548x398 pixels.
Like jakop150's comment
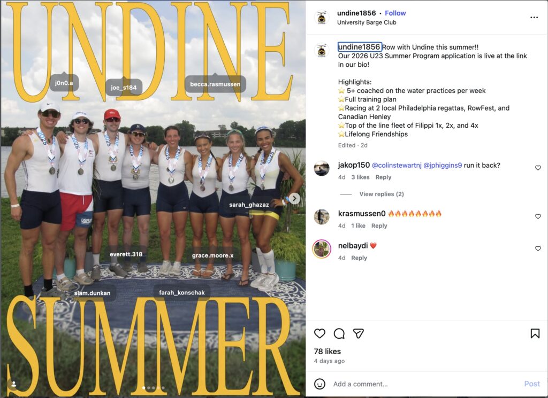tap(538, 168)
